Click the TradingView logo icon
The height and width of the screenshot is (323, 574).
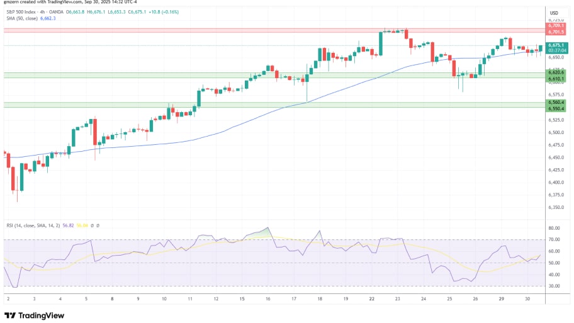[10, 315]
